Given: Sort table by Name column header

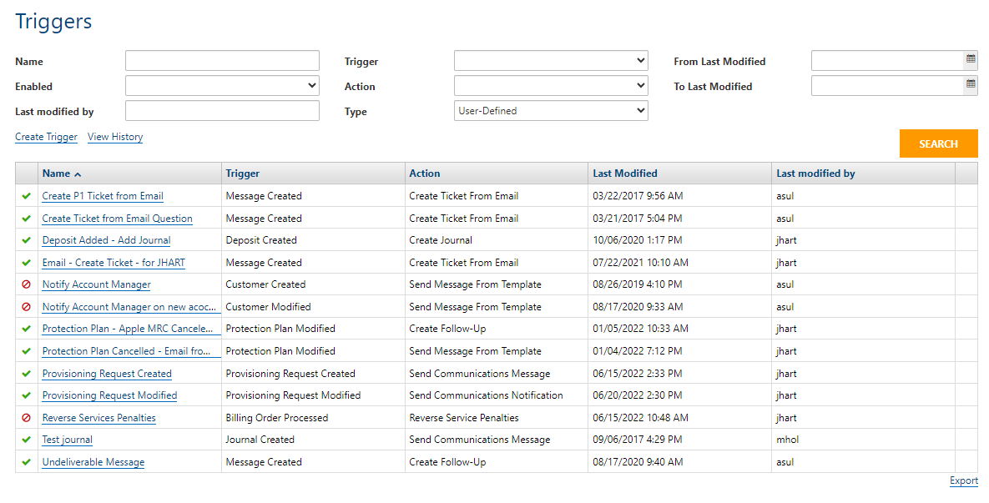Looking at the screenshot, I should [57, 174].
